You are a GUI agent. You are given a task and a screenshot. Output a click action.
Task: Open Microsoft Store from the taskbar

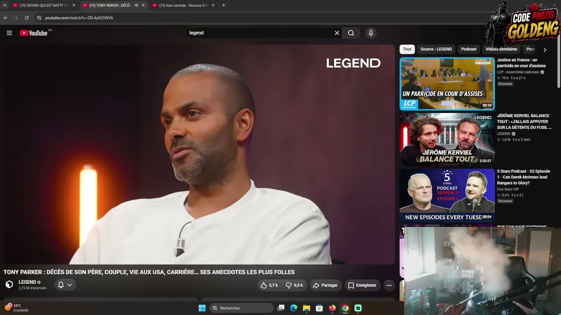point(320,308)
